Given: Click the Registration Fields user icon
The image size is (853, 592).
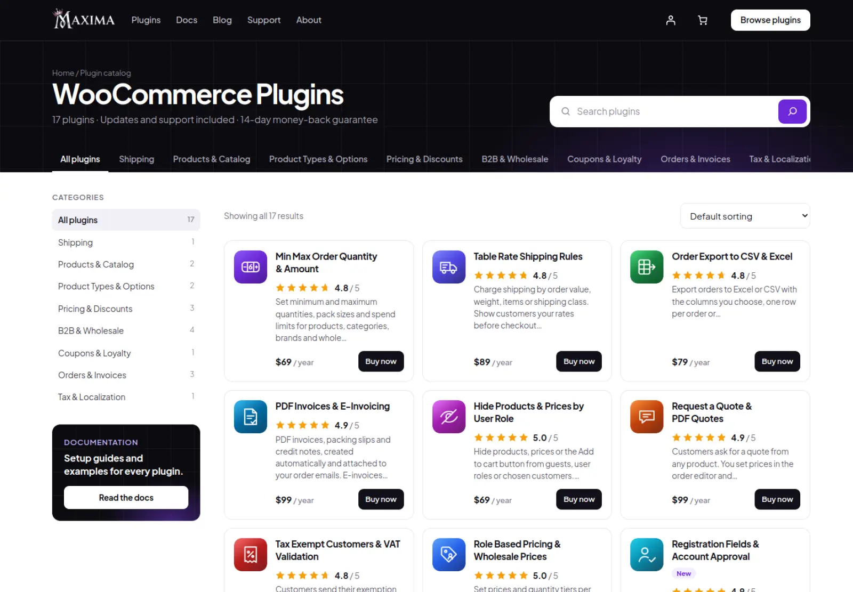Looking at the screenshot, I should (x=647, y=555).
